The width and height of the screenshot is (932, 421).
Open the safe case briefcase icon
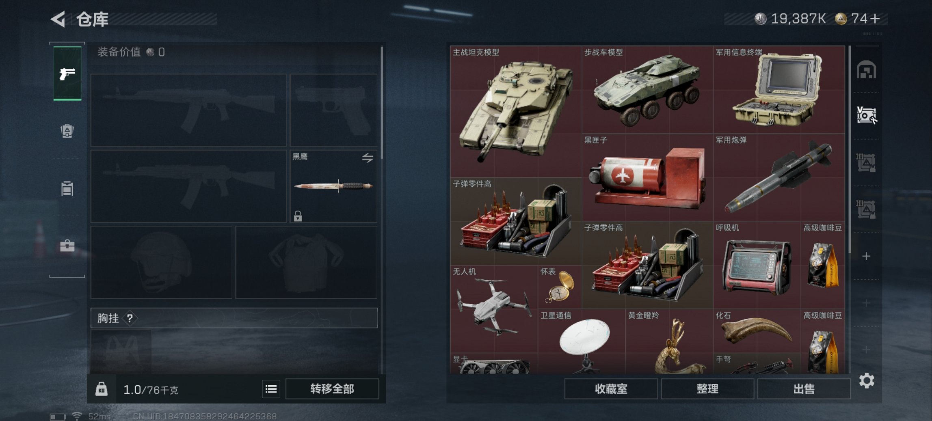tap(67, 245)
